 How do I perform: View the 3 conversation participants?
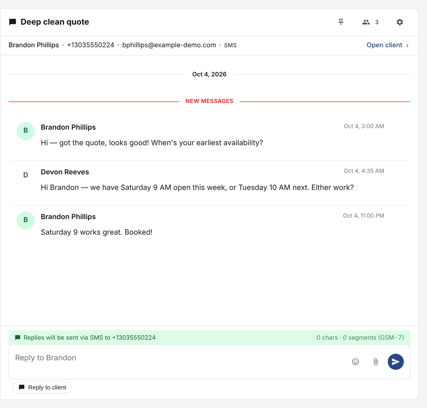pos(370,22)
